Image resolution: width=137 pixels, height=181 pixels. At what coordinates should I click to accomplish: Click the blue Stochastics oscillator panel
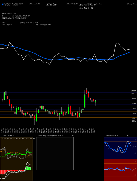pos(120,148)
